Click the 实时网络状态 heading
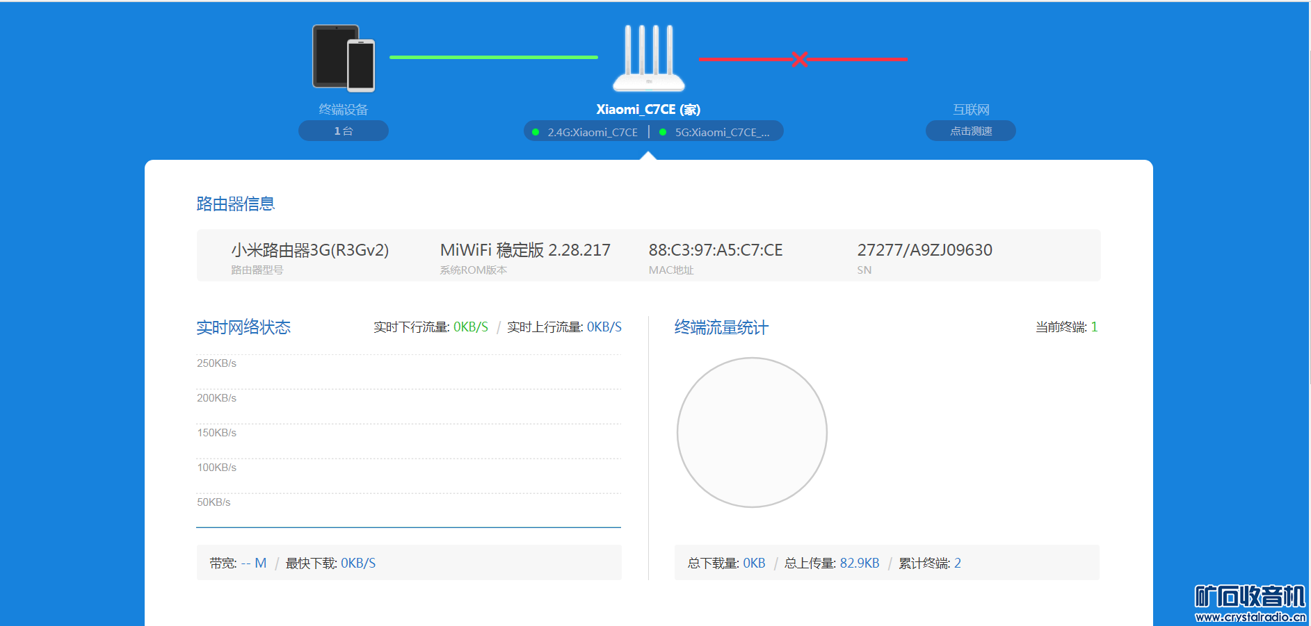The height and width of the screenshot is (626, 1311). tap(243, 327)
